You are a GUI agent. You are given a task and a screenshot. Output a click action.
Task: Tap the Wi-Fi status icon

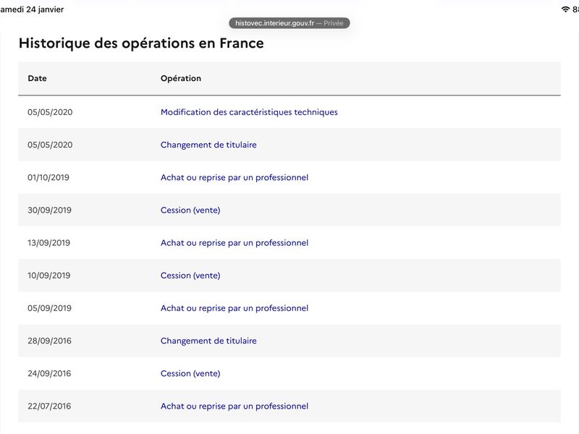click(x=565, y=9)
